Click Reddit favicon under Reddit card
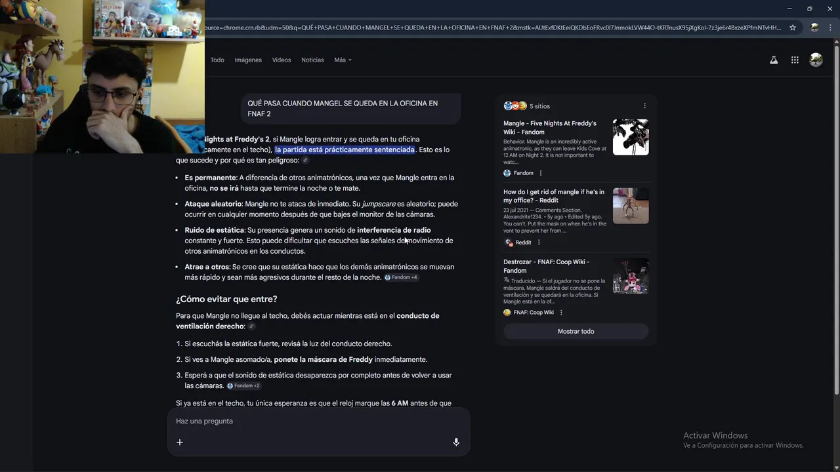 pyautogui.click(x=508, y=243)
